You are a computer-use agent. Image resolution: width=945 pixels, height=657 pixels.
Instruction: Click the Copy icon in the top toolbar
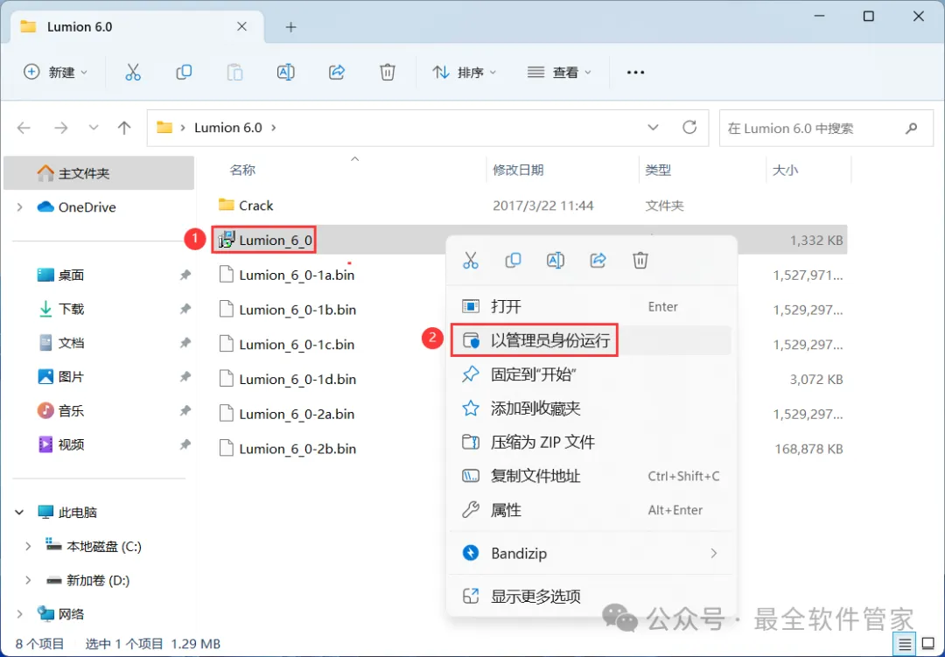click(184, 73)
